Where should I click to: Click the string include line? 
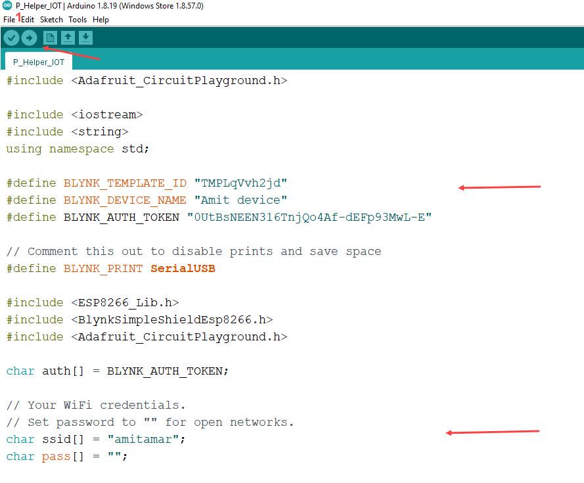[x=68, y=131]
